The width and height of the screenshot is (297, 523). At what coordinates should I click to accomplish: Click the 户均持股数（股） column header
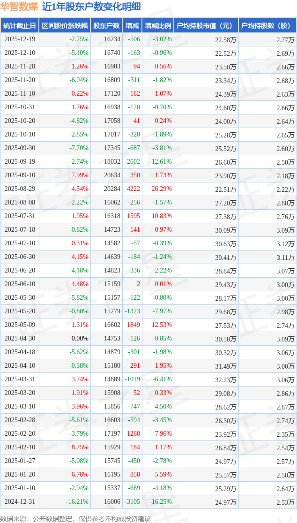[267, 26]
